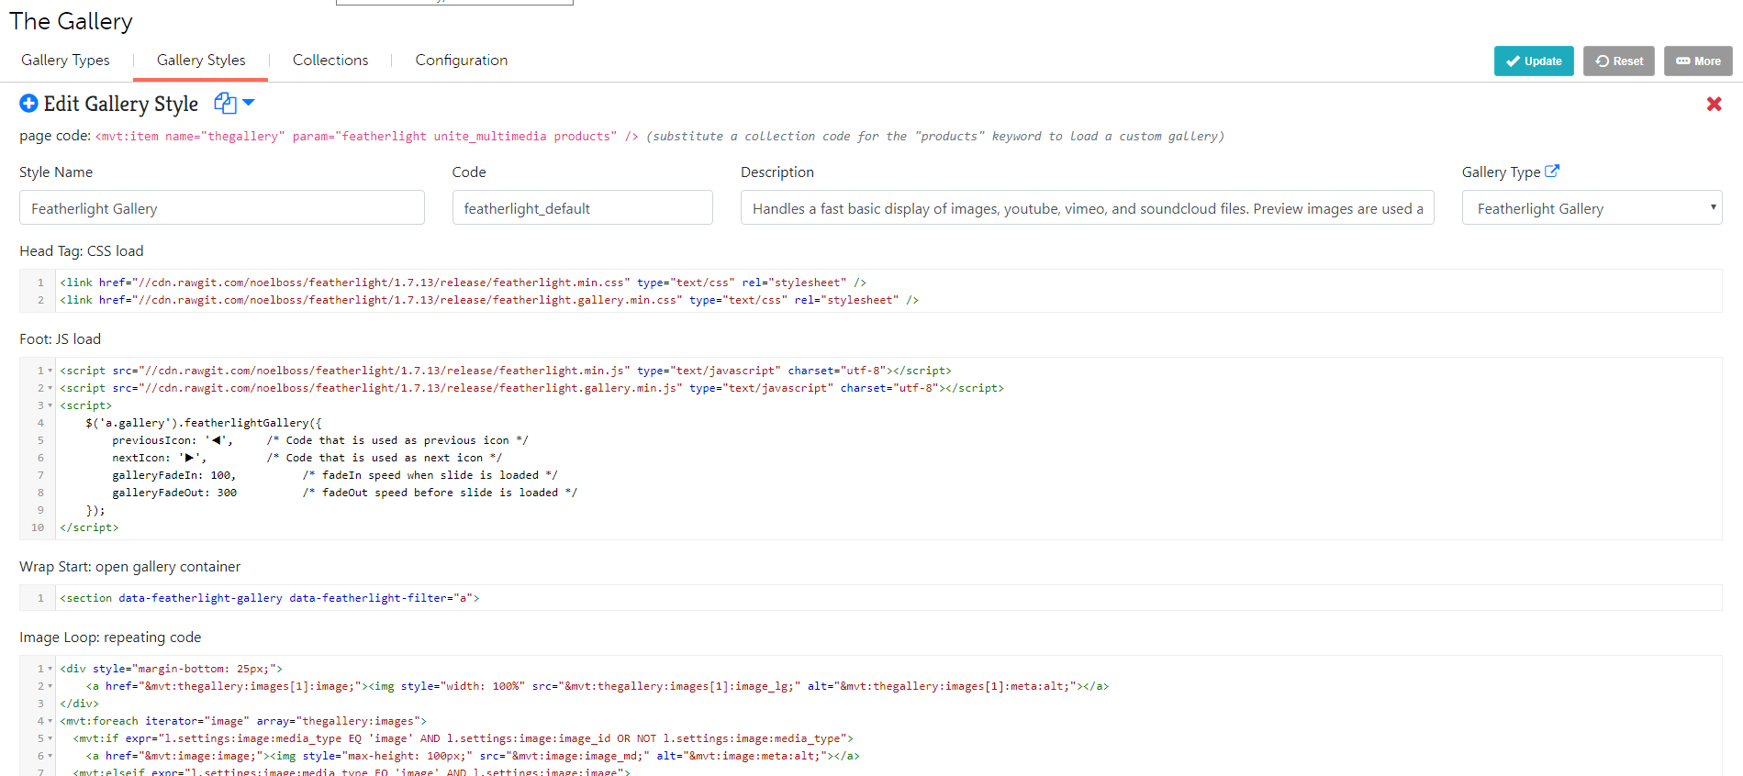This screenshot has height=776, width=1743.
Task: Click the featherlight.gallery.min.js script line
Action: click(531, 388)
